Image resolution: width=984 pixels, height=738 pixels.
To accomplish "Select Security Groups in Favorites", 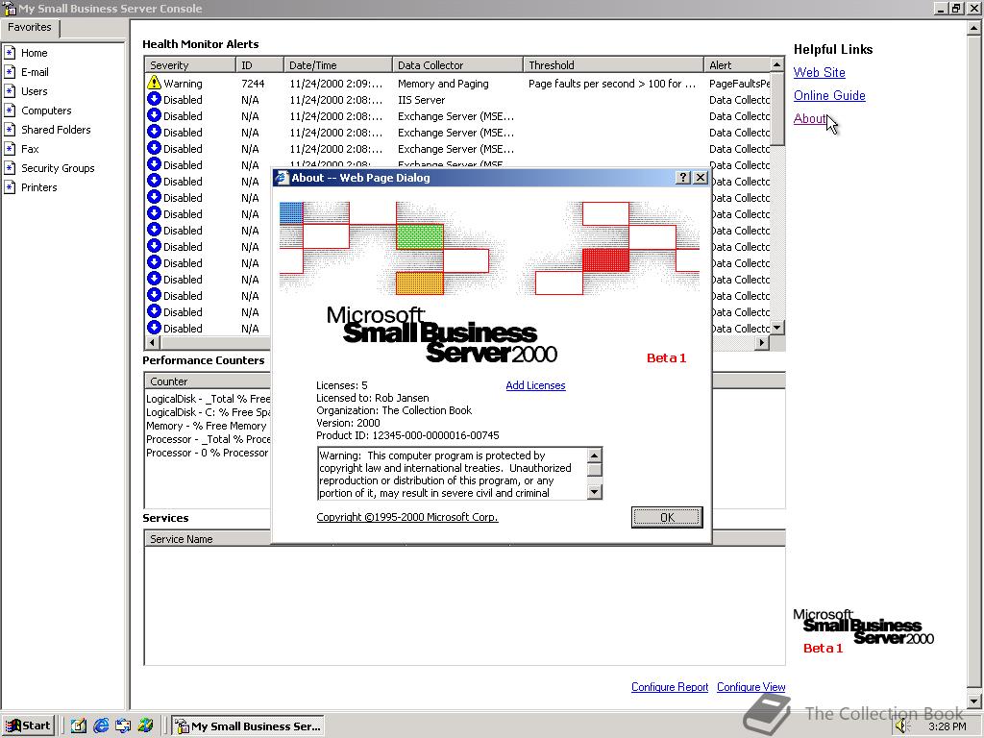I will (58, 168).
